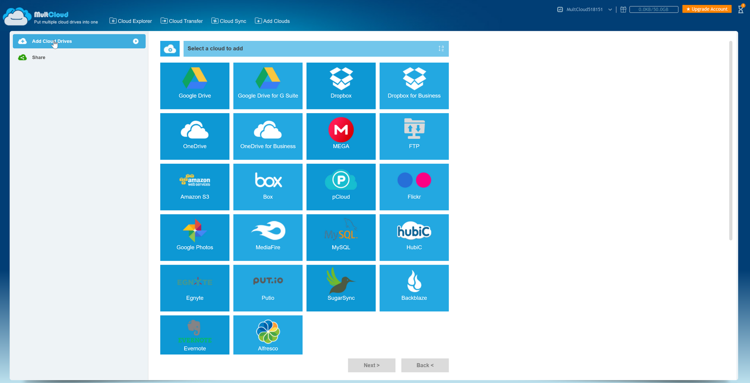Check the notification hourglass icon

tap(741, 9)
